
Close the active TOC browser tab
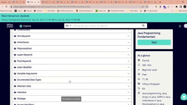[39, 2]
